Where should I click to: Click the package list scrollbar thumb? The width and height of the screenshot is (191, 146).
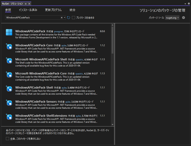pyautogui.click(x=113, y=40)
